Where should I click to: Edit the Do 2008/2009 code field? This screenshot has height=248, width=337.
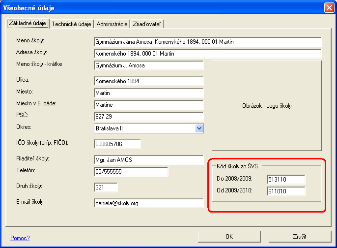click(x=286, y=179)
